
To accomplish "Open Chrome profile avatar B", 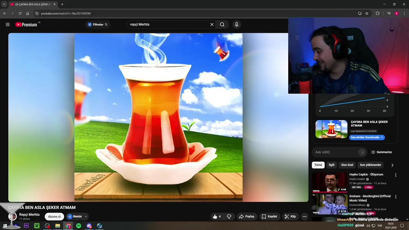I will point(397,13).
